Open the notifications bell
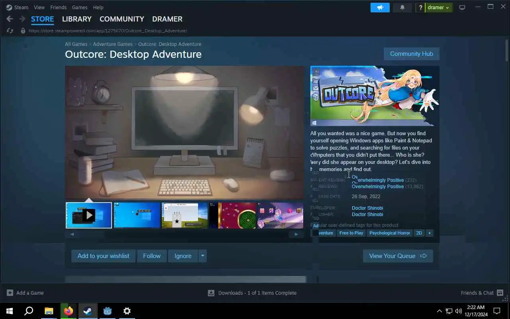This screenshot has width=510, height=319. pos(402,8)
